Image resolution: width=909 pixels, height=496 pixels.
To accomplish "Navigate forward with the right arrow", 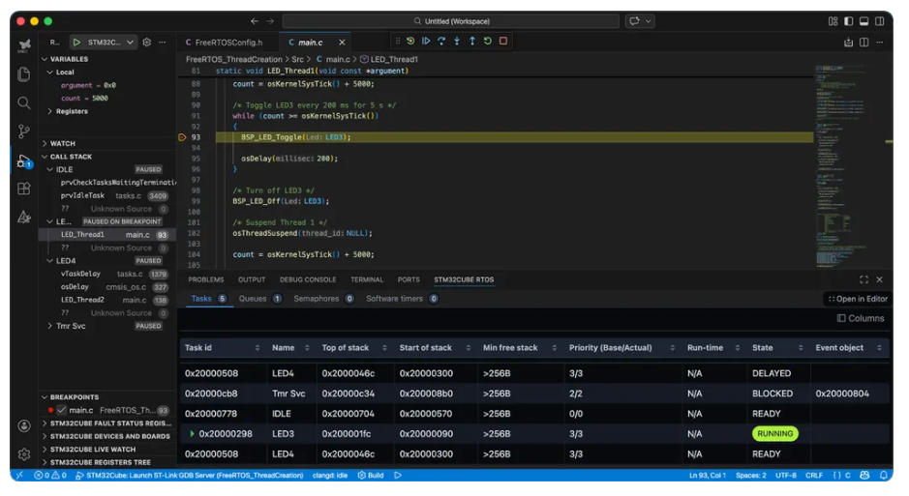I will [x=270, y=21].
